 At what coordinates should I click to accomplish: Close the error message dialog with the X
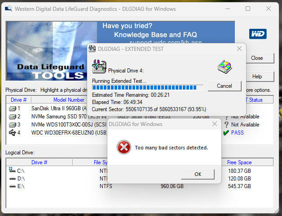tap(214, 124)
